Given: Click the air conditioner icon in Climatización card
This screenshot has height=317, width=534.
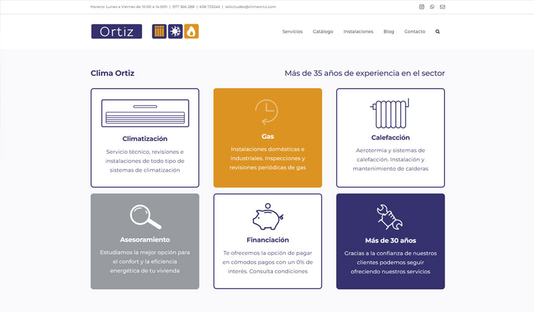Looking at the screenshot, I should 145,113.
